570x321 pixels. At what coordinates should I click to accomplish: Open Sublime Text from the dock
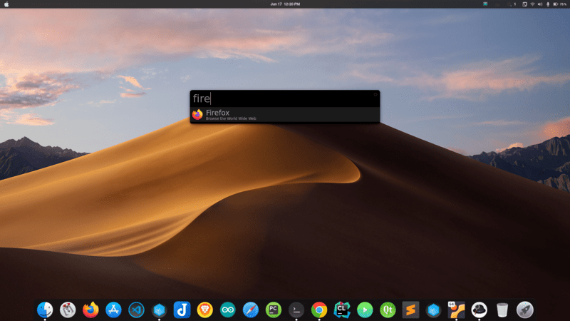[410, 310]
